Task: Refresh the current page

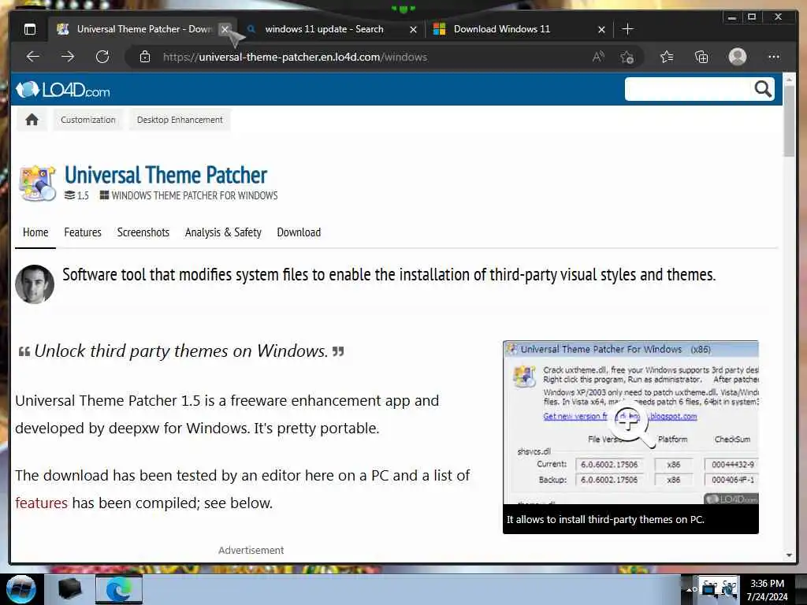Action: pyautogui.click(x=102, y=57)
